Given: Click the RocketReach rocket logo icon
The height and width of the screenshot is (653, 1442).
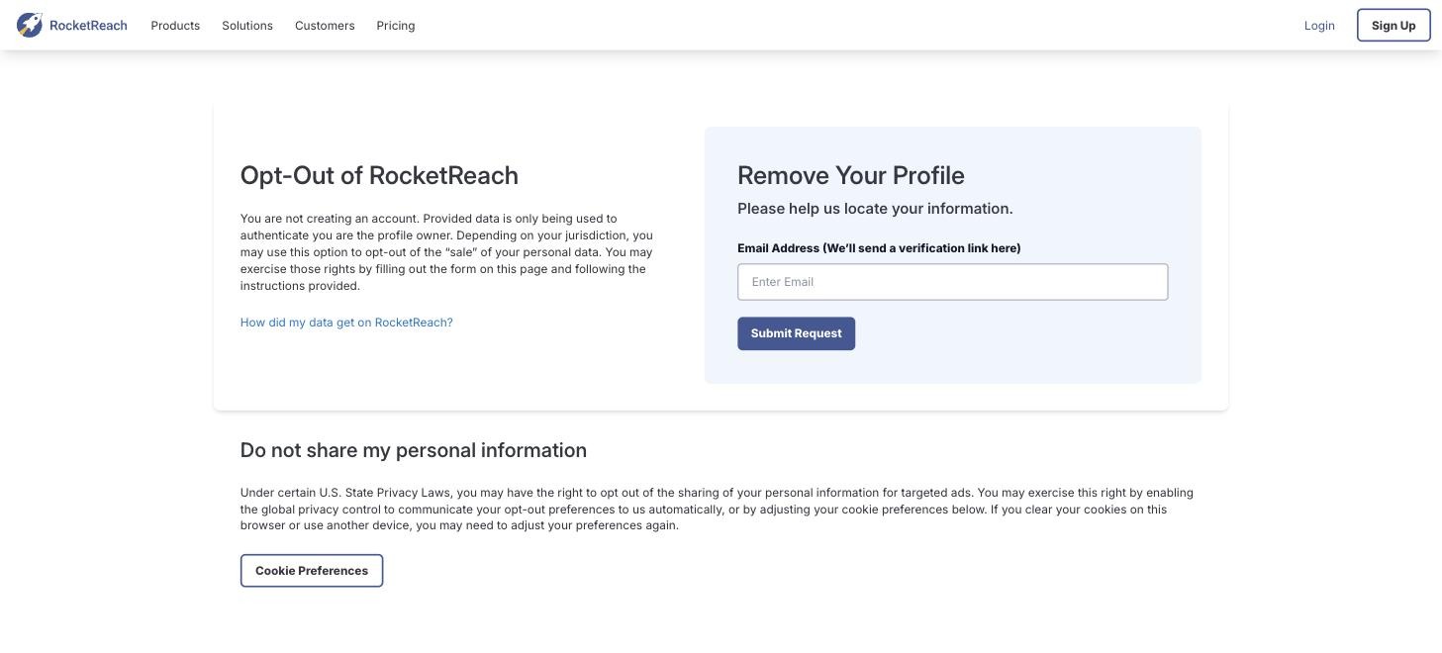Looking at the screenshot, I should [30, 25].
